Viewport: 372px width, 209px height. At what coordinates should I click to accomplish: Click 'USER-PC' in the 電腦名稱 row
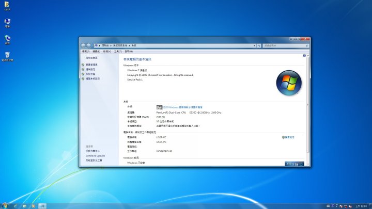pyautogui.click(x=161, y=137)
